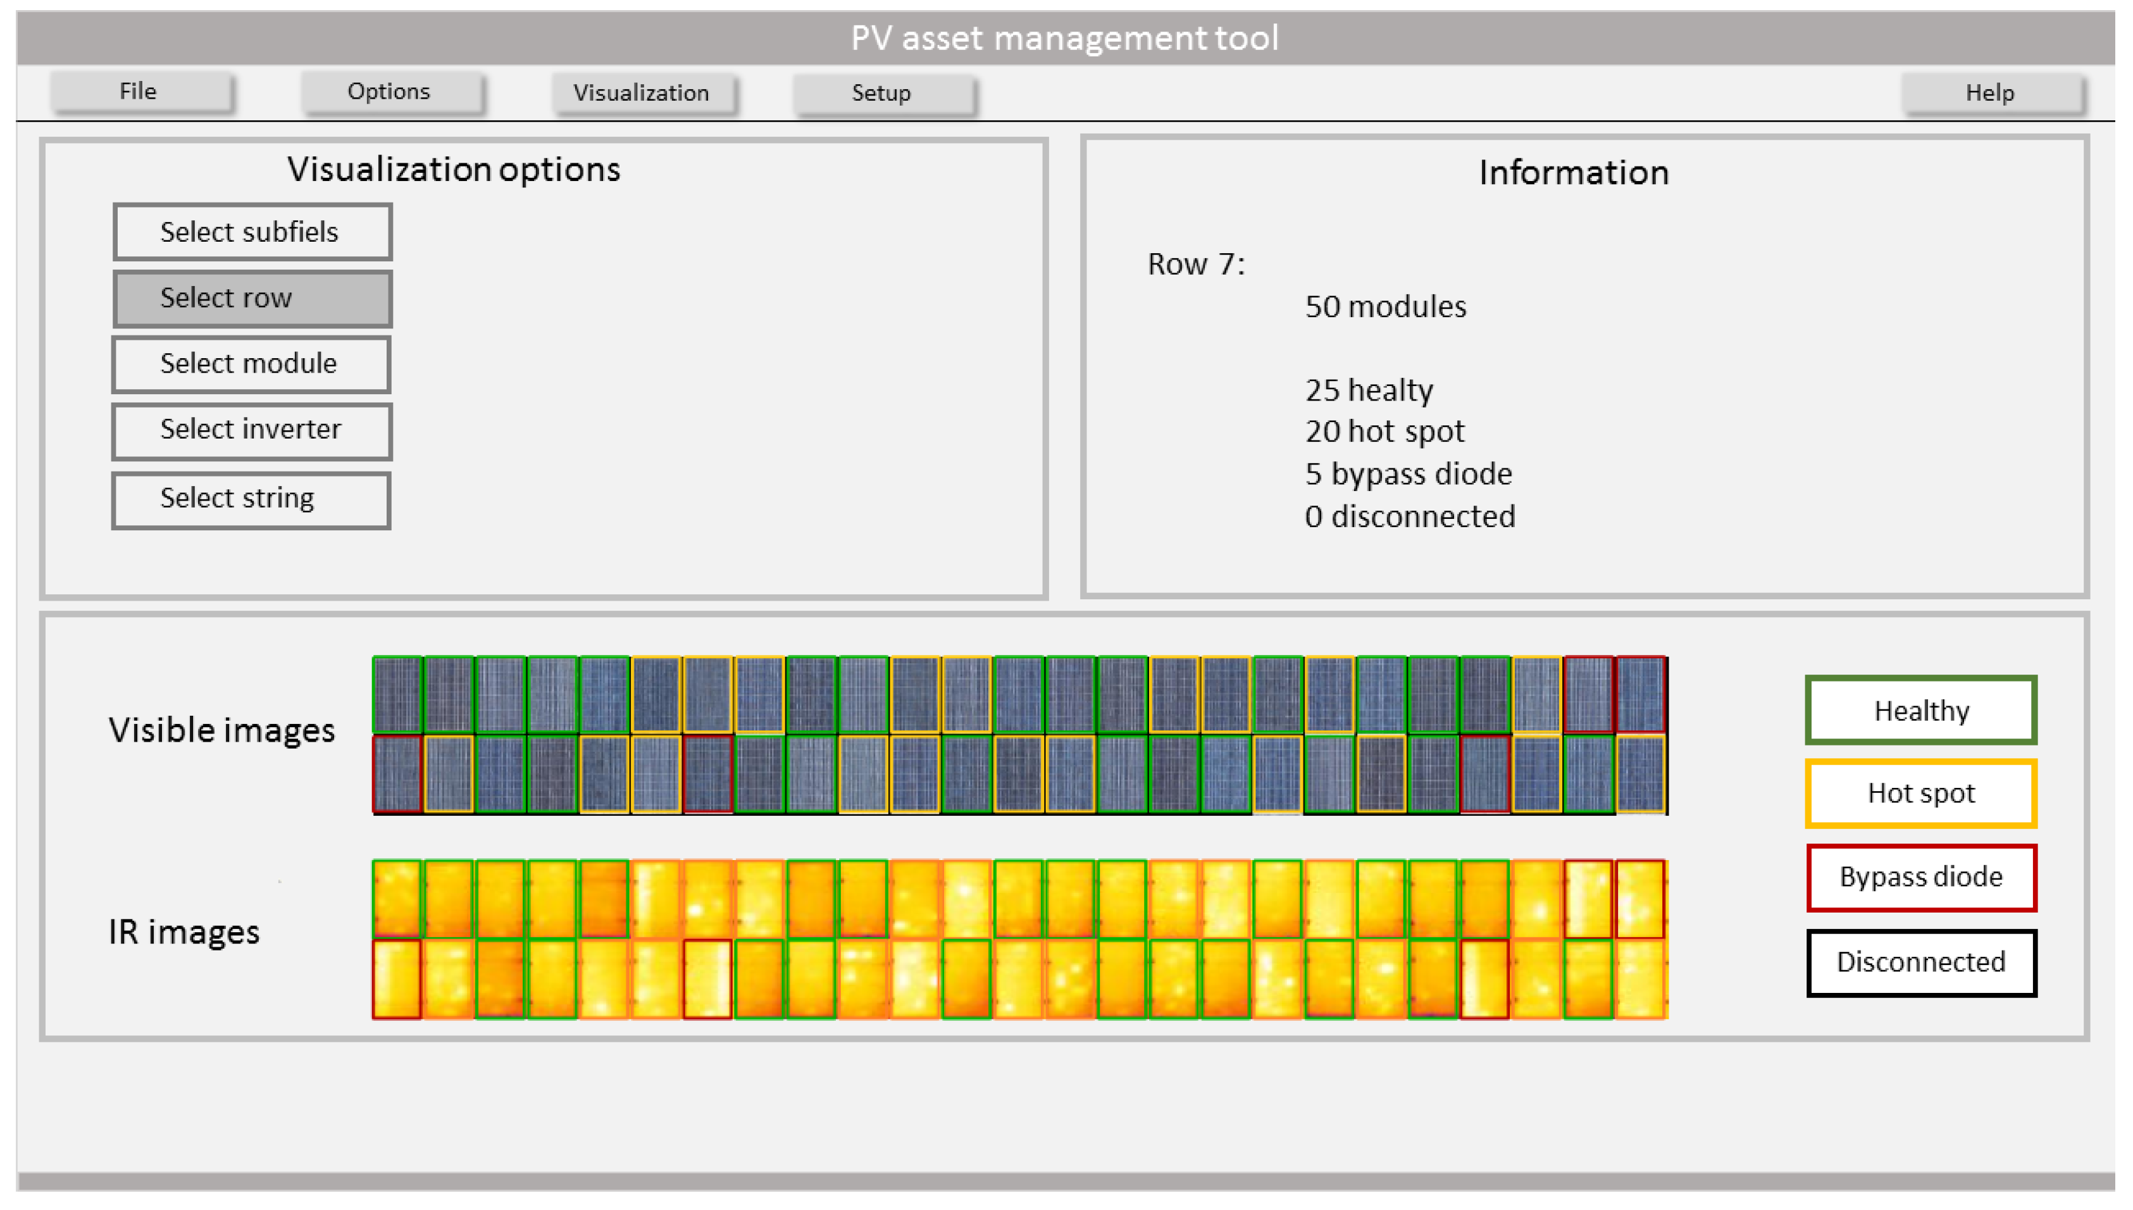Viewport: 2133px width, 1210px height.
Task: Click the red Bypass diode legend box
Action: point(1920,878)
